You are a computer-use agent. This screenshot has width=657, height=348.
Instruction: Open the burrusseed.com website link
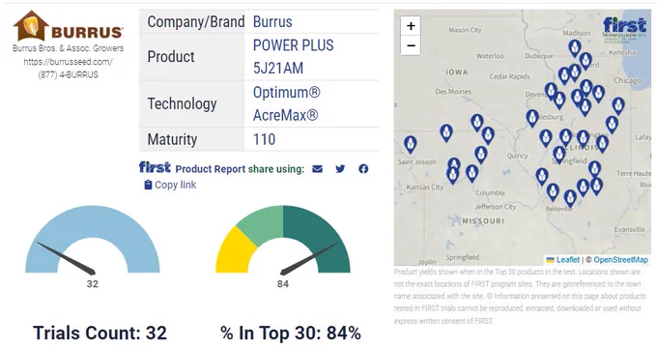pos(68,62)
